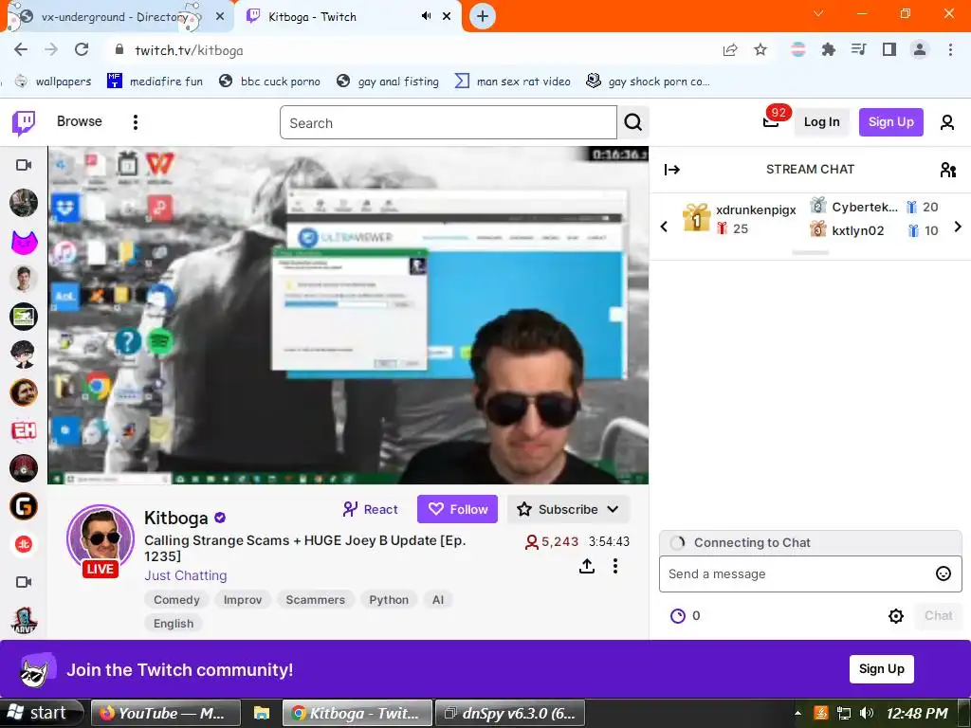The height and width of the screenshot is (728, 971).
Task: Open the Twitch home logo
Action: 24,122
